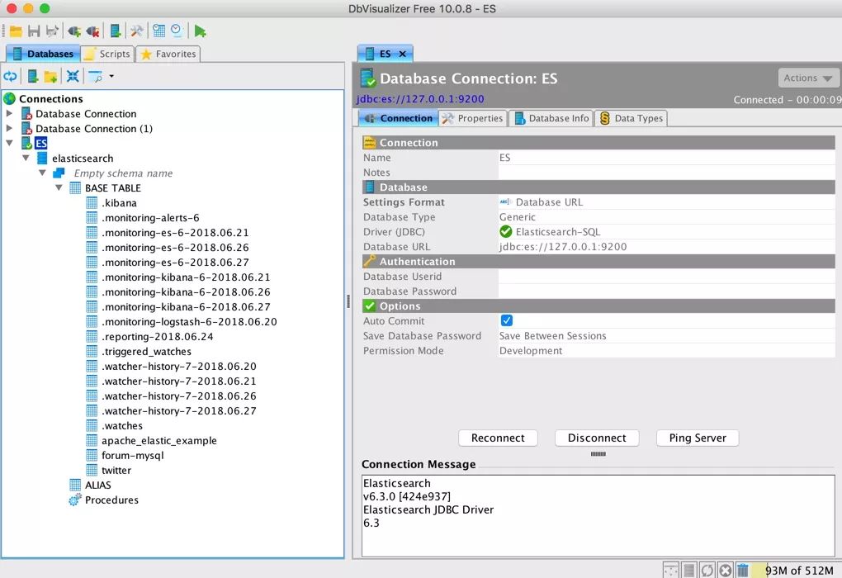Click the reload connections tree icon
The width and height of the screenshot is (842, 578).
click(10, 77)
